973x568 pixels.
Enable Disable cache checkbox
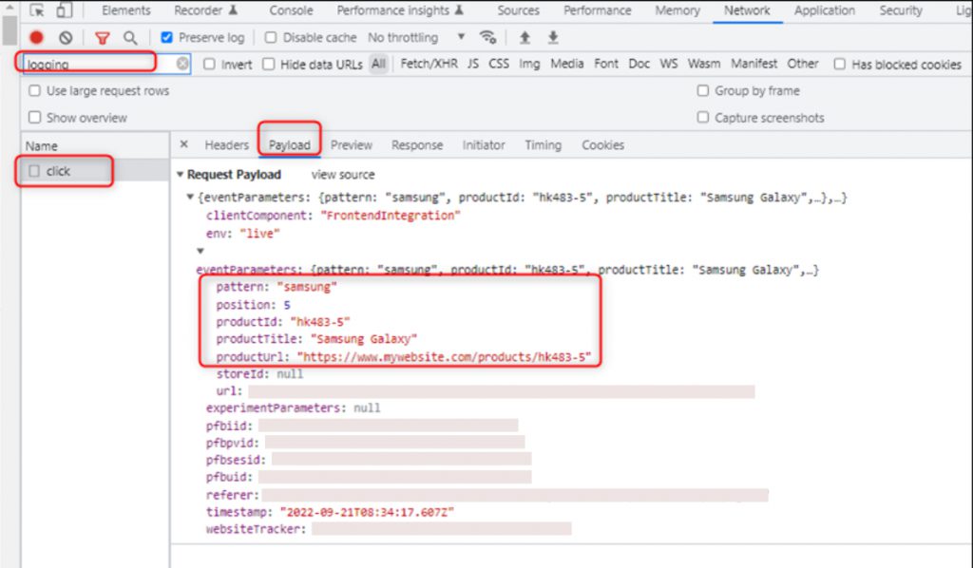pos(271,38)
